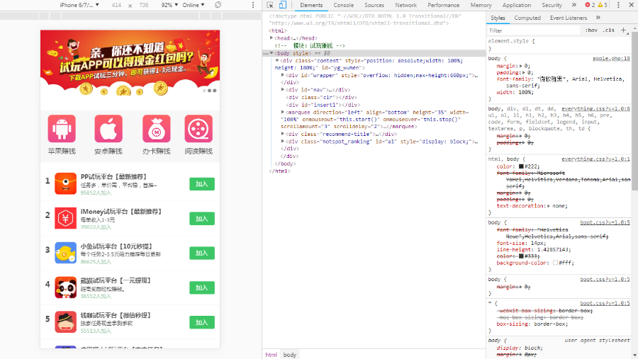Tap the 小鱼试玩平台 fish icon
Image resolution: width=638 pixels, height=359 pixels.
65,253
